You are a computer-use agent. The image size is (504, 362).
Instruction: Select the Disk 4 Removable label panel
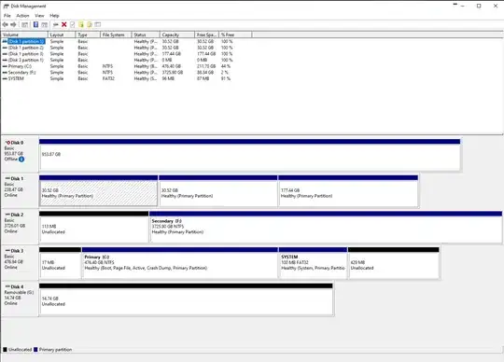pyautogui.click(x=20, y=299)
